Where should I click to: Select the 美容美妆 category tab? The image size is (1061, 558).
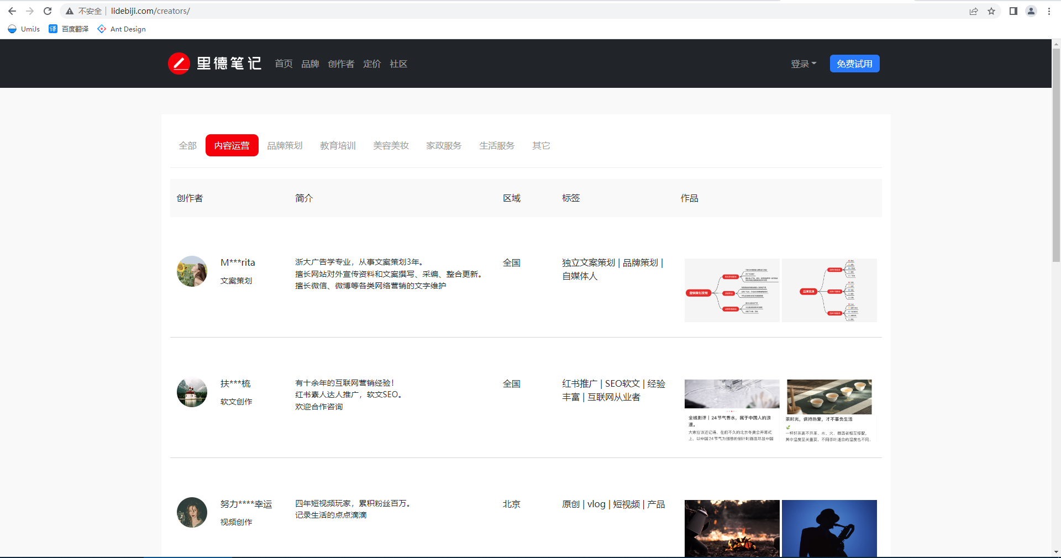tap(391, 145)
